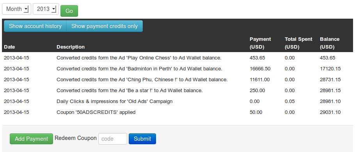Click the Date column header

[9, 47]
